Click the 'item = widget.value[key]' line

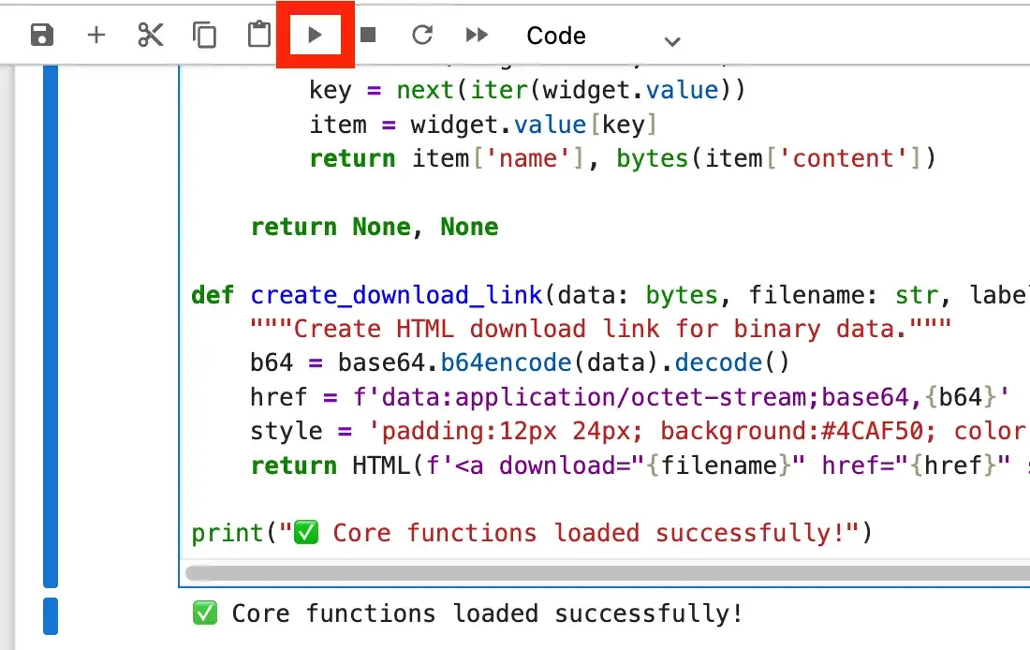coord(483,125)
